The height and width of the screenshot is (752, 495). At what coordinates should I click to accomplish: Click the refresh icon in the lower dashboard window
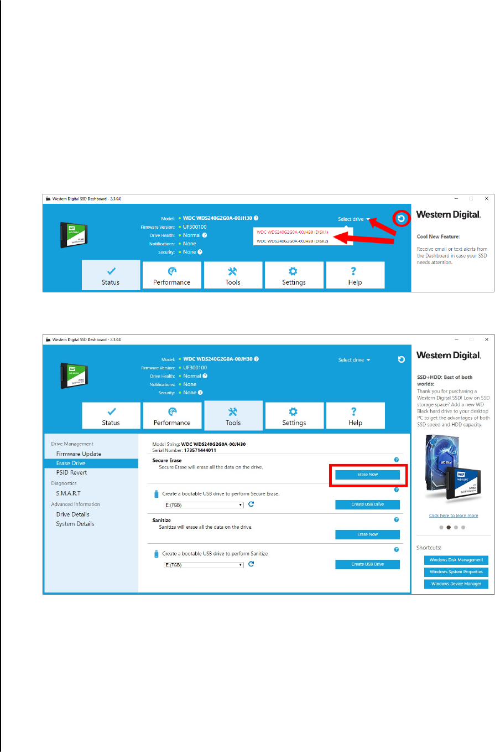pos(402,359)
